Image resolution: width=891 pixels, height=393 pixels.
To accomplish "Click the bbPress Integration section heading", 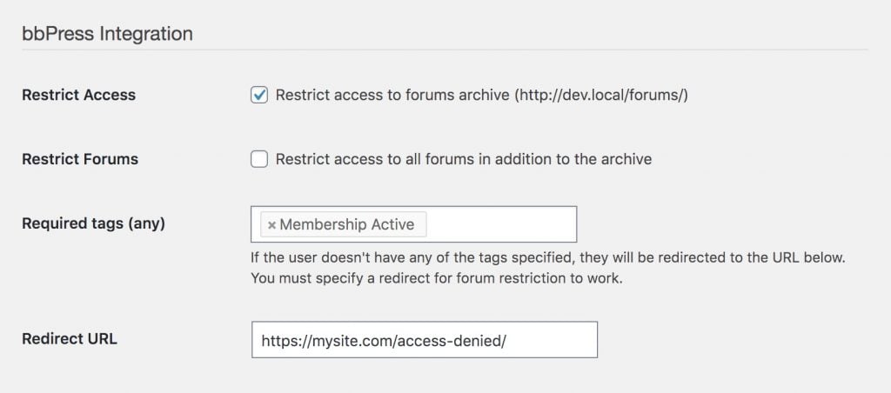I will [107, 34].
